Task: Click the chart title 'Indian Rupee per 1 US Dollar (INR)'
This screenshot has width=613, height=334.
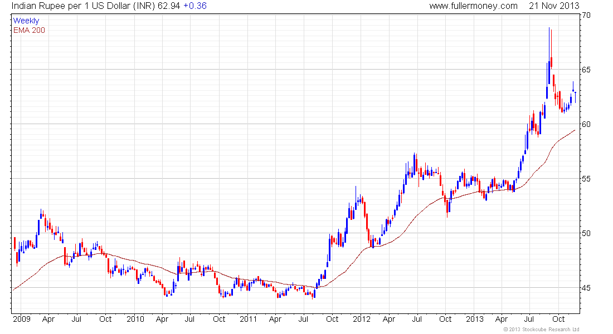Action: 84,6
